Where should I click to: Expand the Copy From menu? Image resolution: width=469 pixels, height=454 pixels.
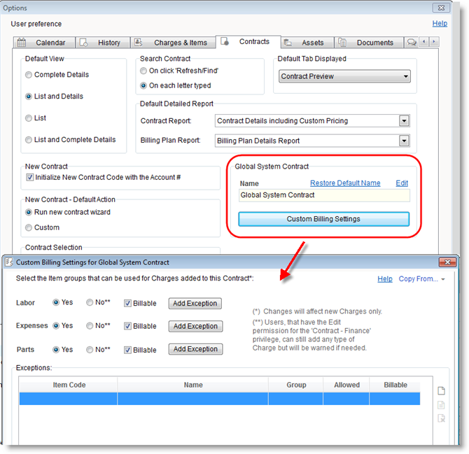[x=422, y=279]
